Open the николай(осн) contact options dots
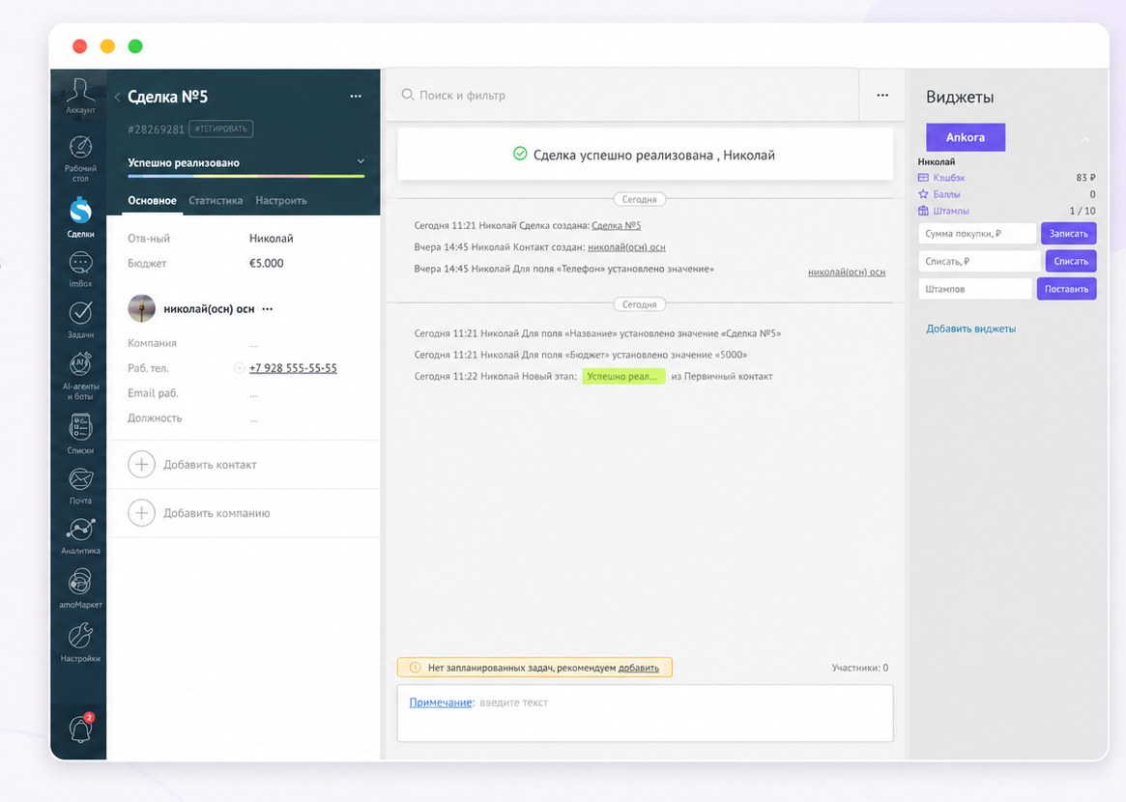 coord(267,309)
